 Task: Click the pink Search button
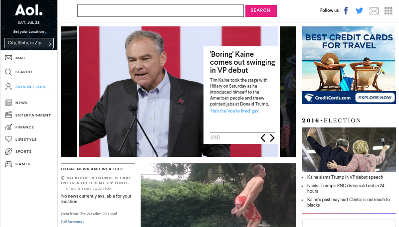[x=261, y=10]
